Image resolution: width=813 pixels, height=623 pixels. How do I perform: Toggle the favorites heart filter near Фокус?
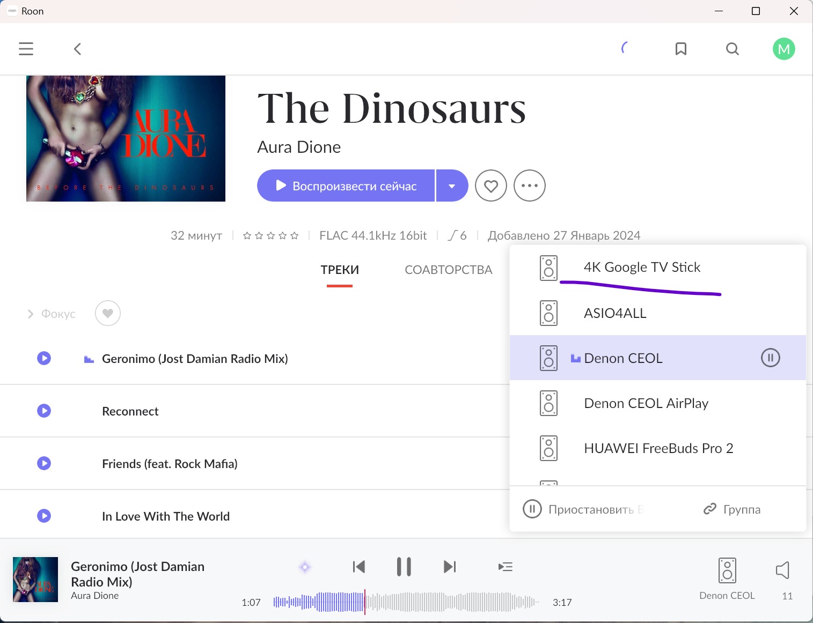click(107, 314)
